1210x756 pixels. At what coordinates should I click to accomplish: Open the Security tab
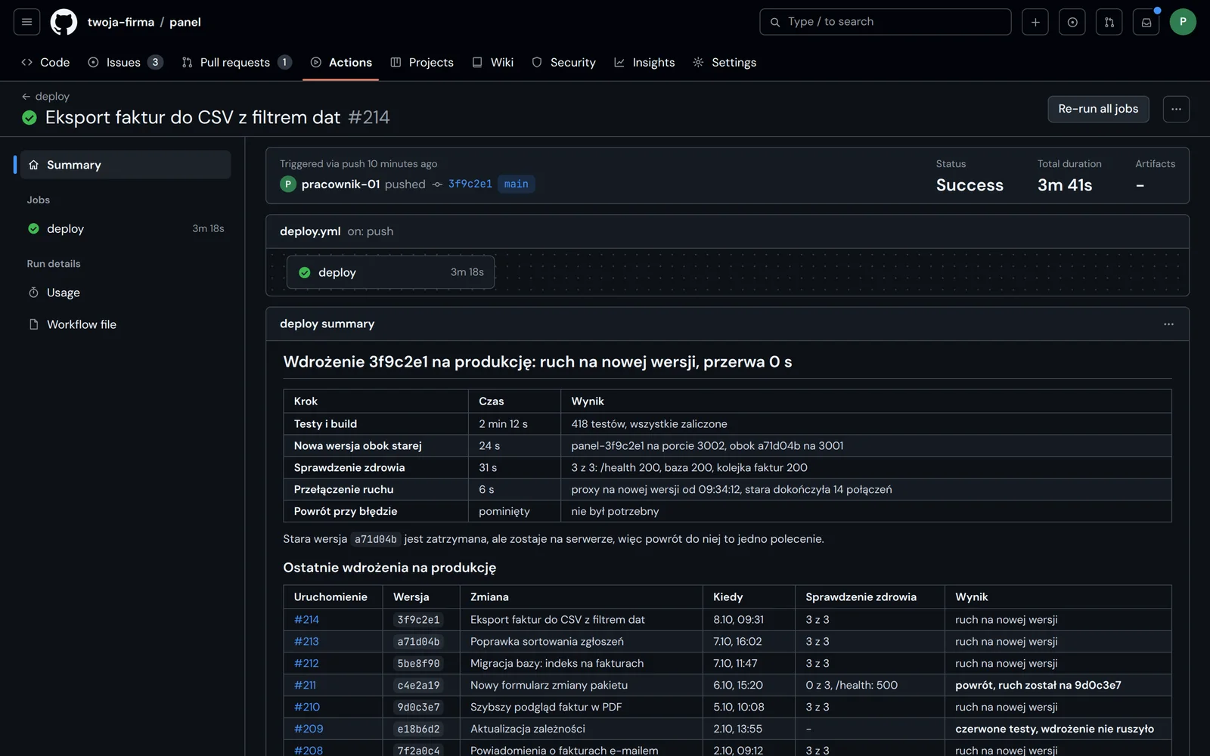click(x=563, y=62)
